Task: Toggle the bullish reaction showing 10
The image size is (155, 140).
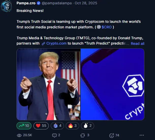Action: pos(24,126)
